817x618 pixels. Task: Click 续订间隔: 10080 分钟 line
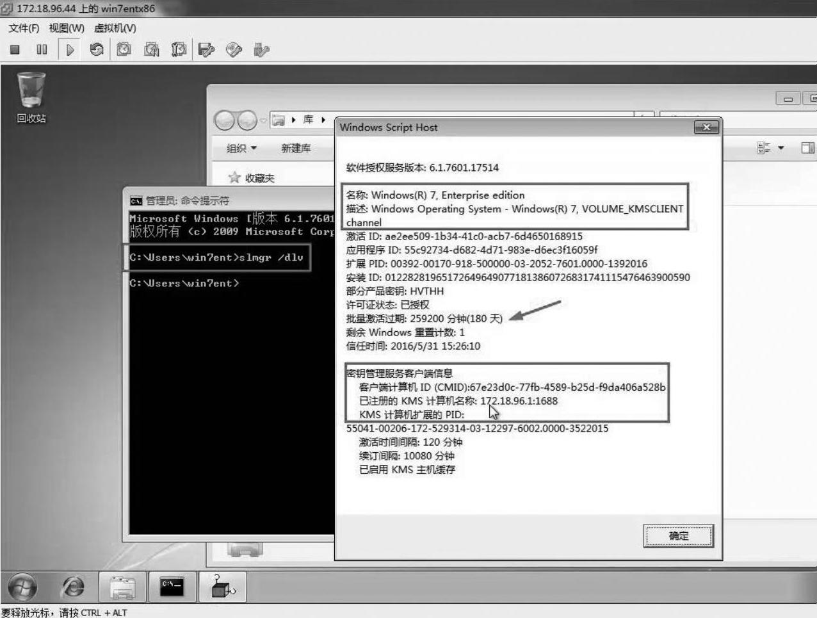click(407, 456)
